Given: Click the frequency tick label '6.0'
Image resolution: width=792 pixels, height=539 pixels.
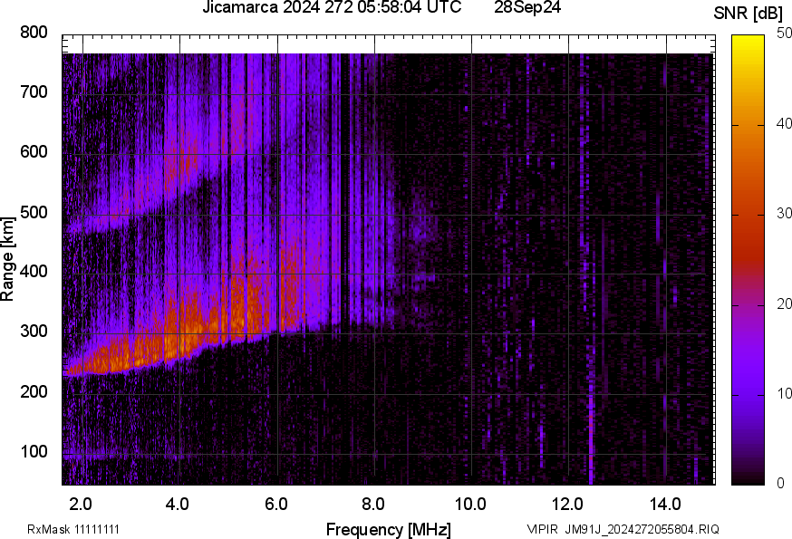Looking at the screenshot, I should click(275, 505).
